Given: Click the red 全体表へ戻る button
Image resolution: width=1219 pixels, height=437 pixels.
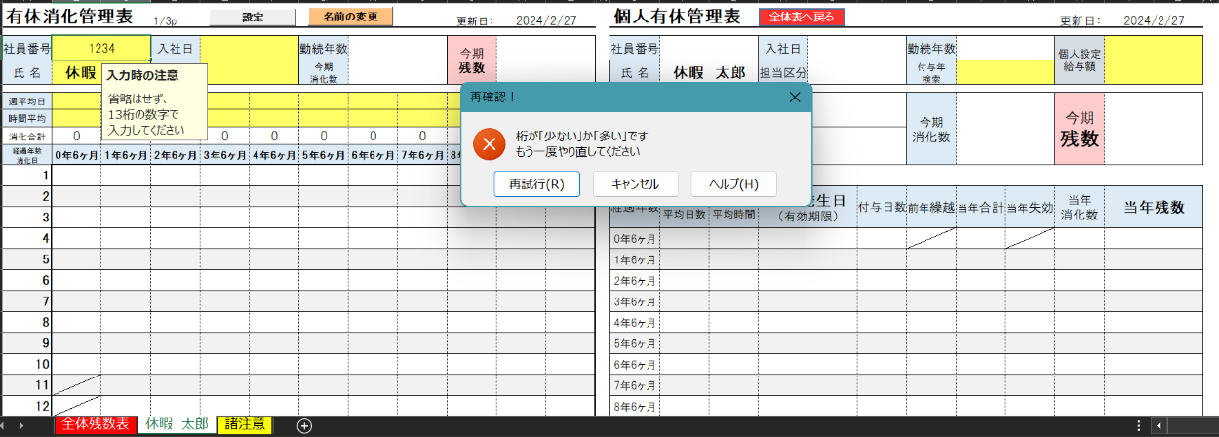Looking at the screenshot, I should tap(801, 18).
